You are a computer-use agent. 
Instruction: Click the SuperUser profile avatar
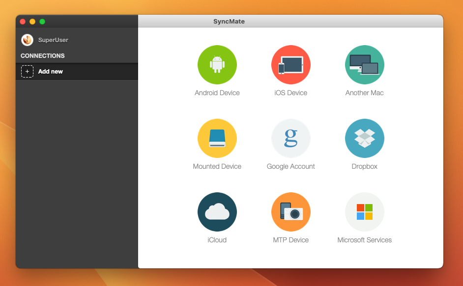pos(27,40)
